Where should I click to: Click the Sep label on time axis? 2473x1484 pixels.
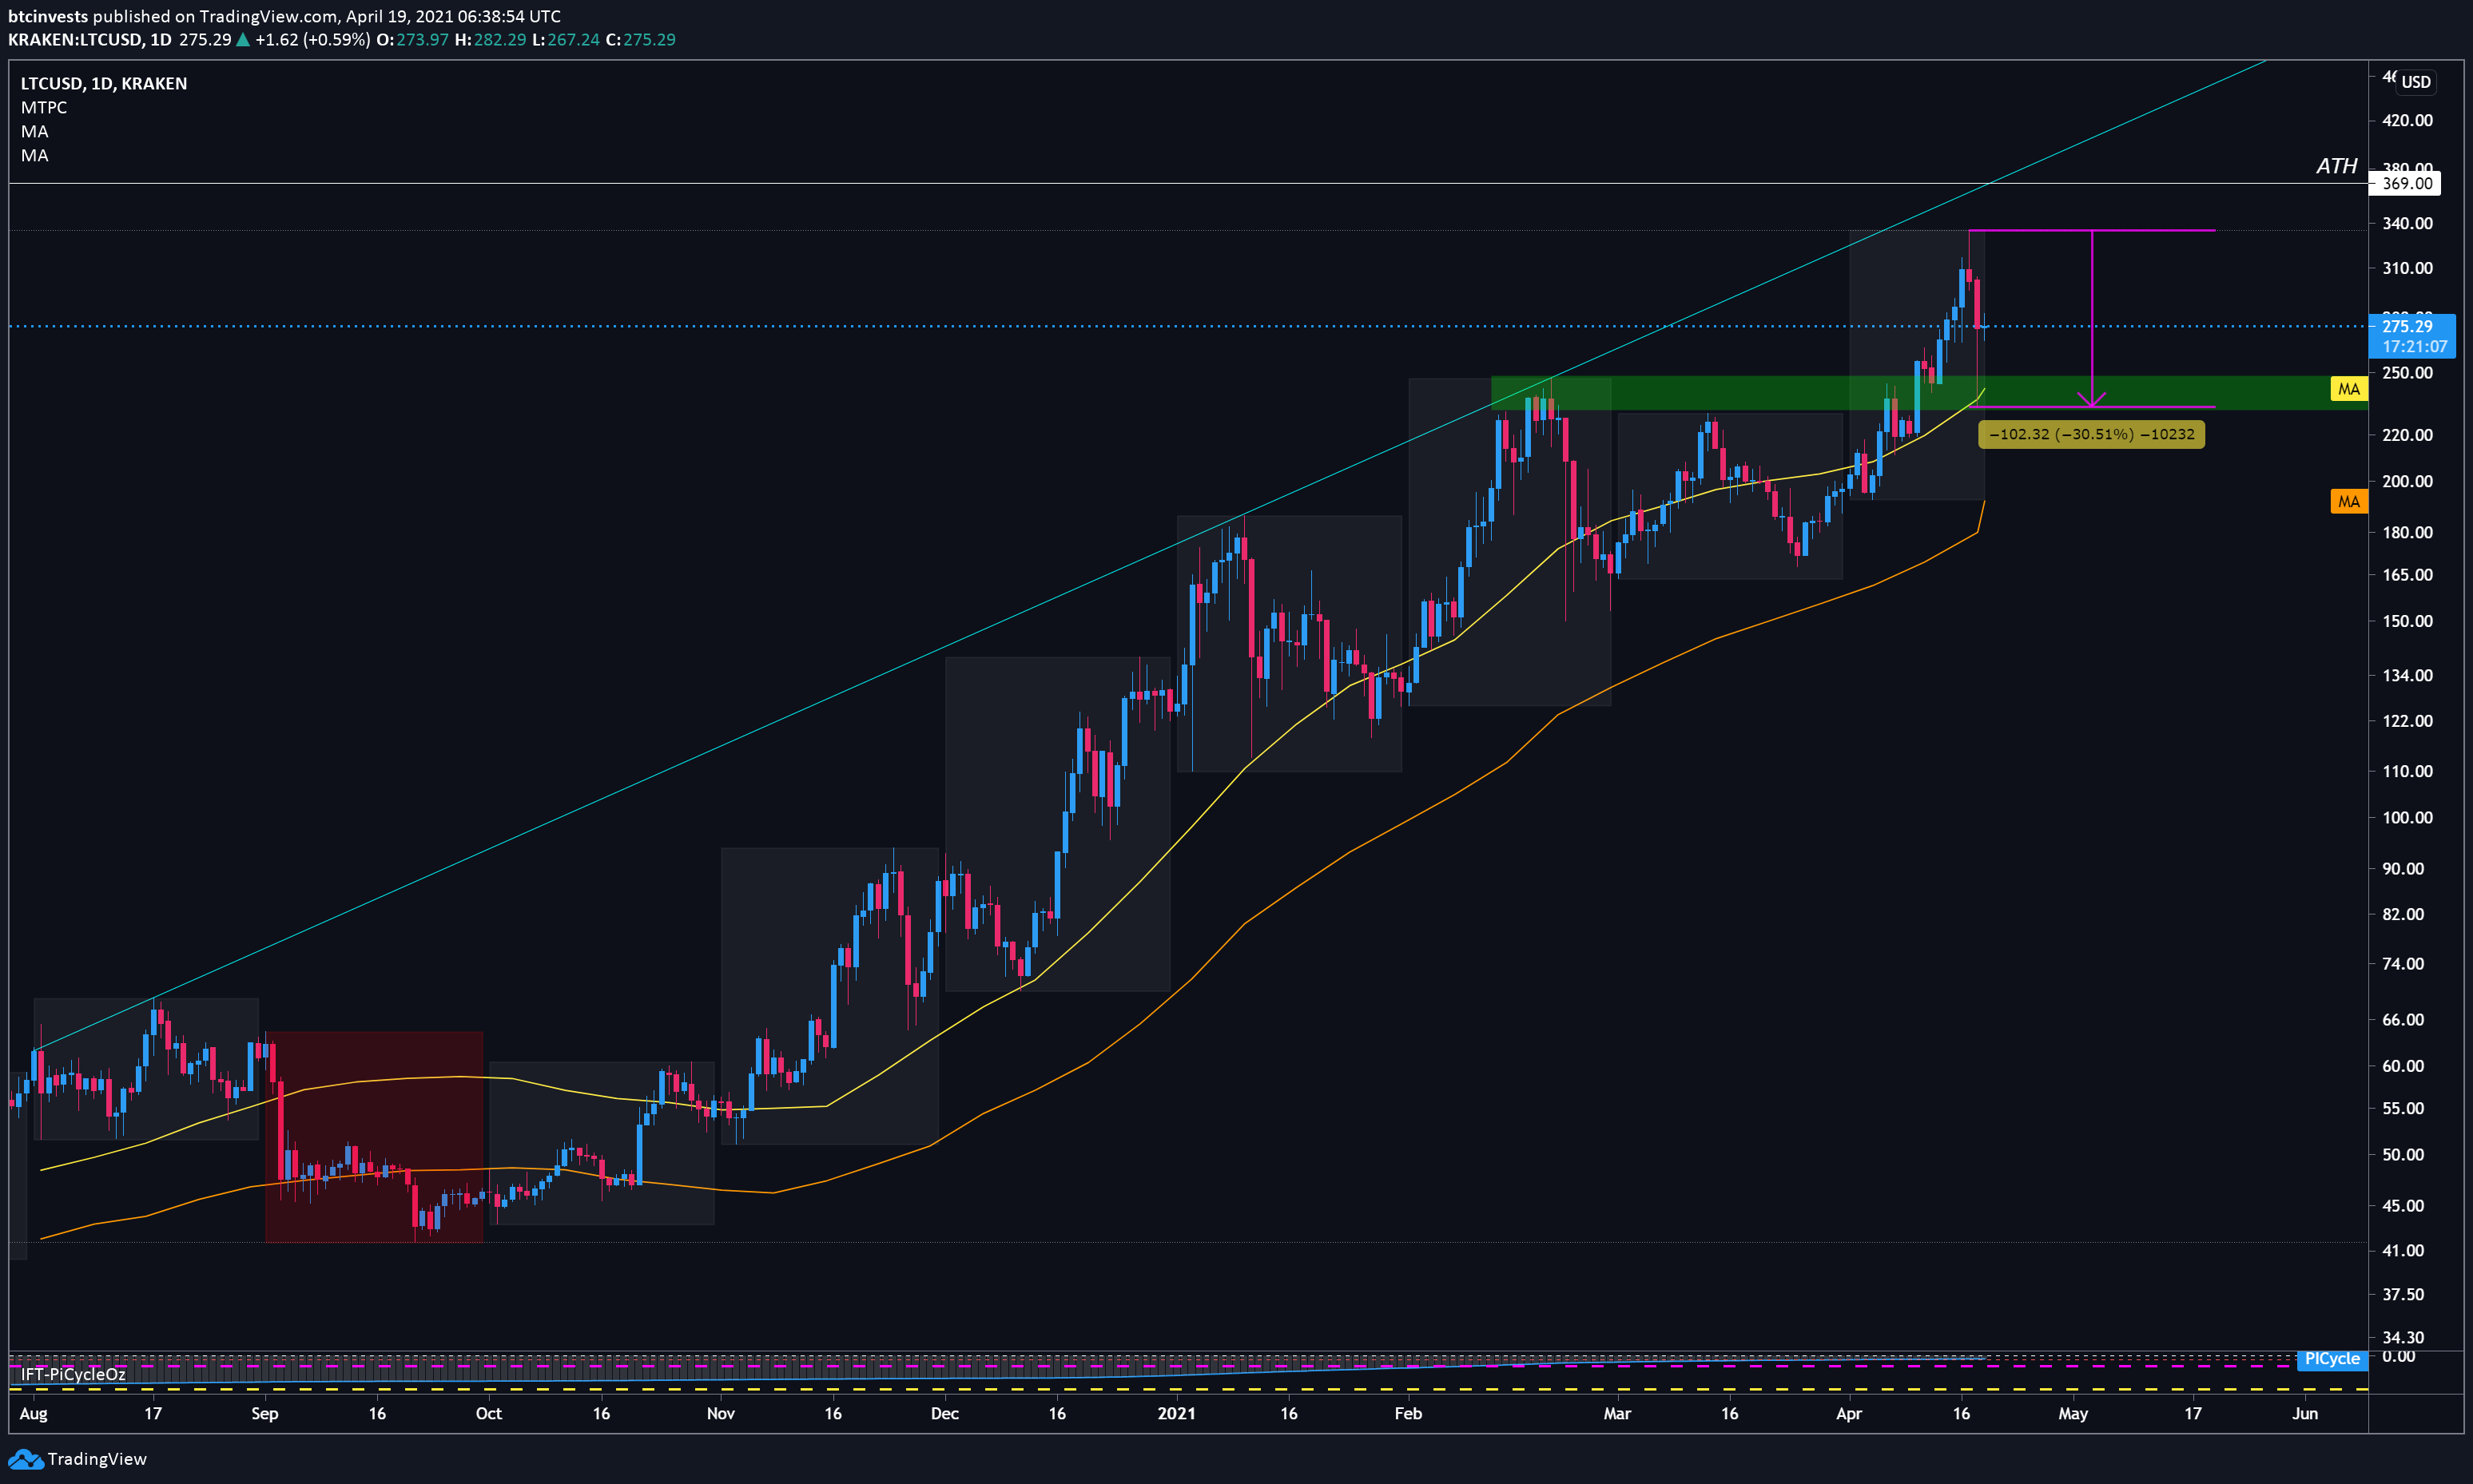point(264,1414)
